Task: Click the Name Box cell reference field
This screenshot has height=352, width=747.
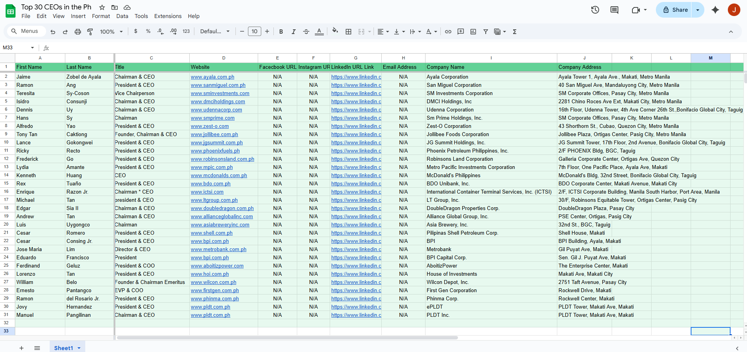Action: tap(16, 48)
